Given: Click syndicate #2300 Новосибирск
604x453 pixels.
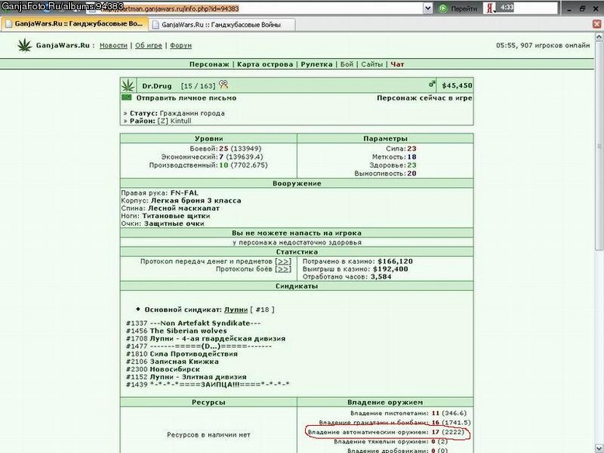Looking at the screenshot, I should pos(163,369).
